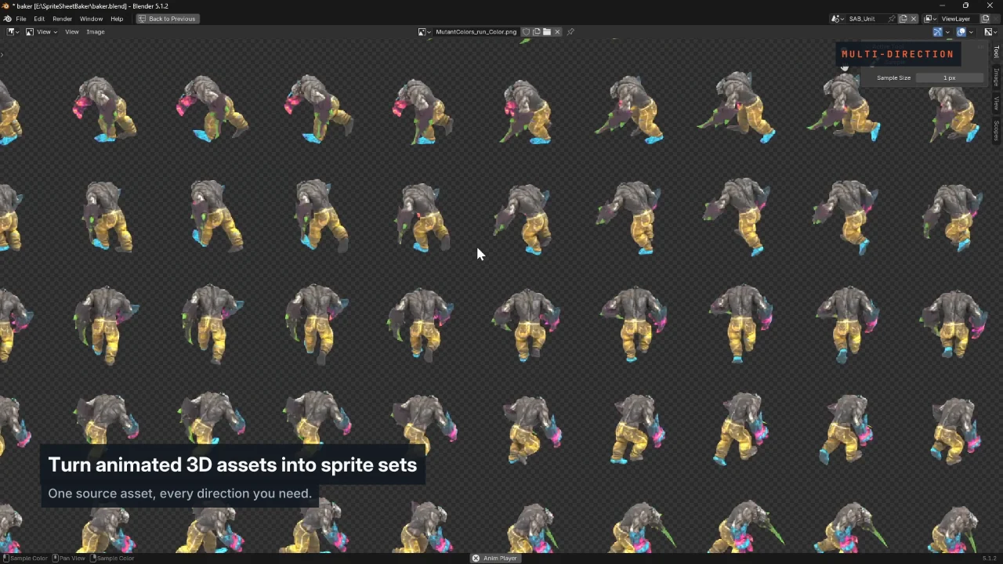
Task: Toggle the show overlays button
Action: click(961, 32)
